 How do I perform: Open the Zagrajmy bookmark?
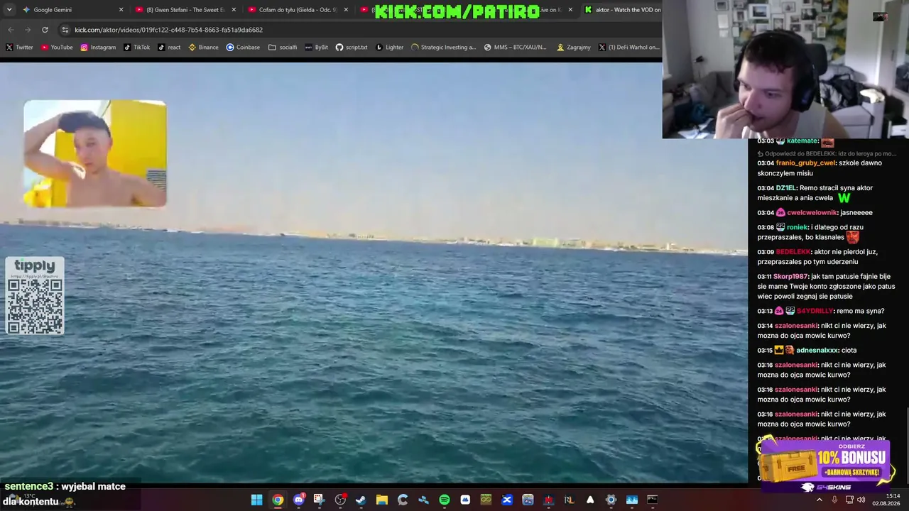(x=574, y=48)
